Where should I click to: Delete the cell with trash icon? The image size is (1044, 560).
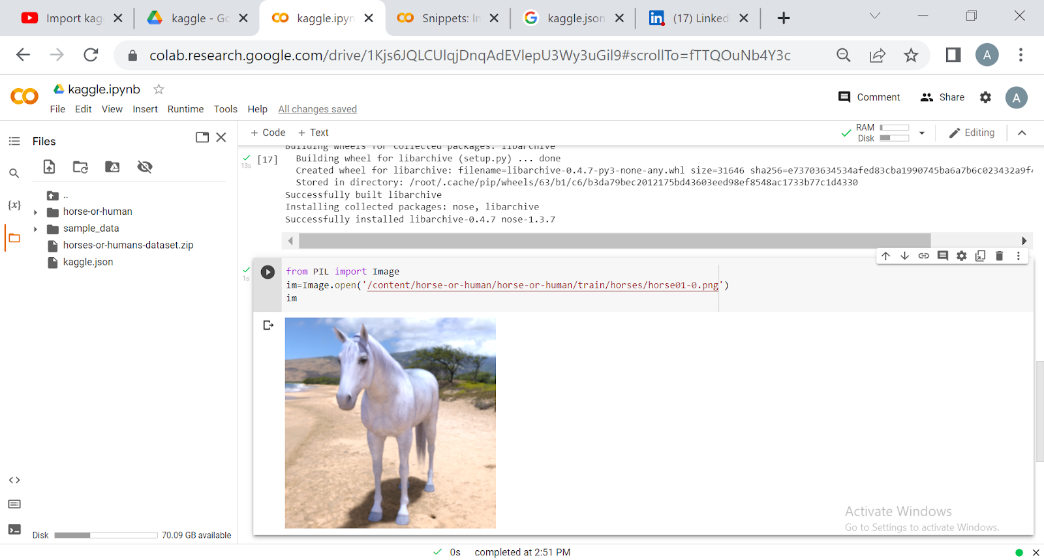tap(999, 256)
